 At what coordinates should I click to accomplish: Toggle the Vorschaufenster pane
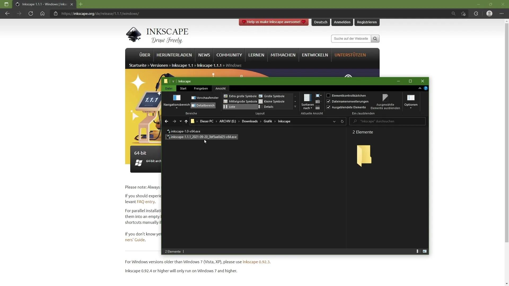click(205, 98)
